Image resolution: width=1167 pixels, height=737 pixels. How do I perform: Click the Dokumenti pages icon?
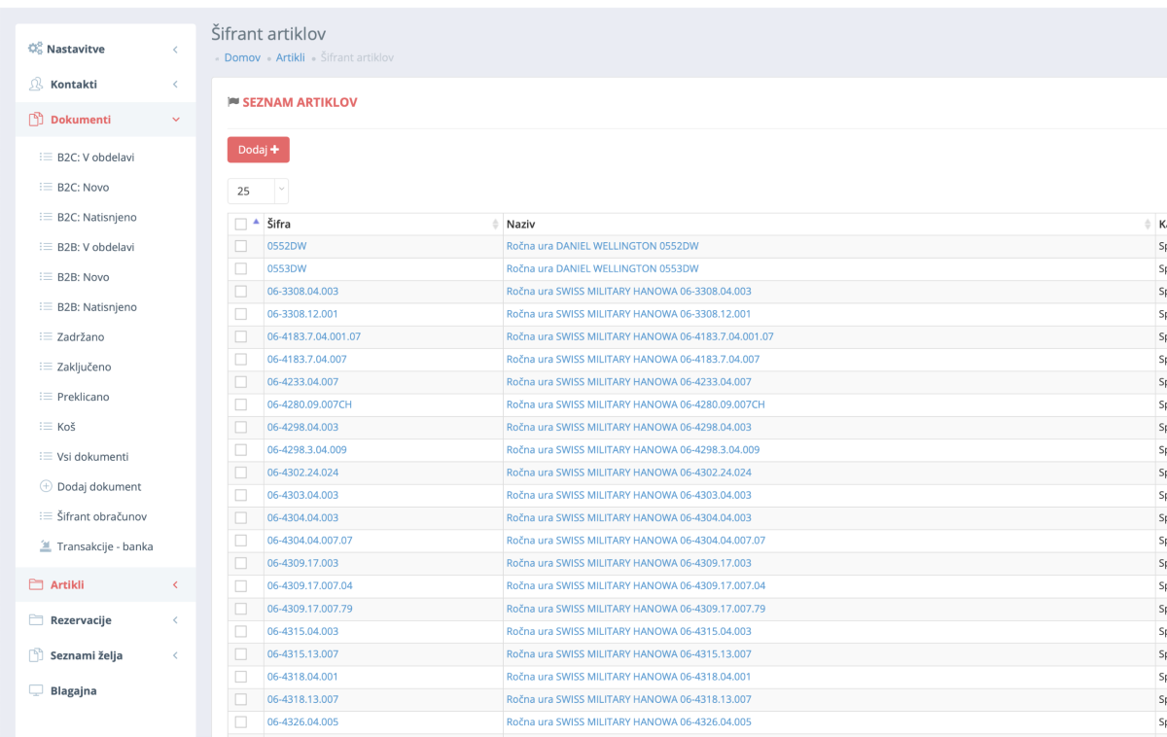click(36, 120)
